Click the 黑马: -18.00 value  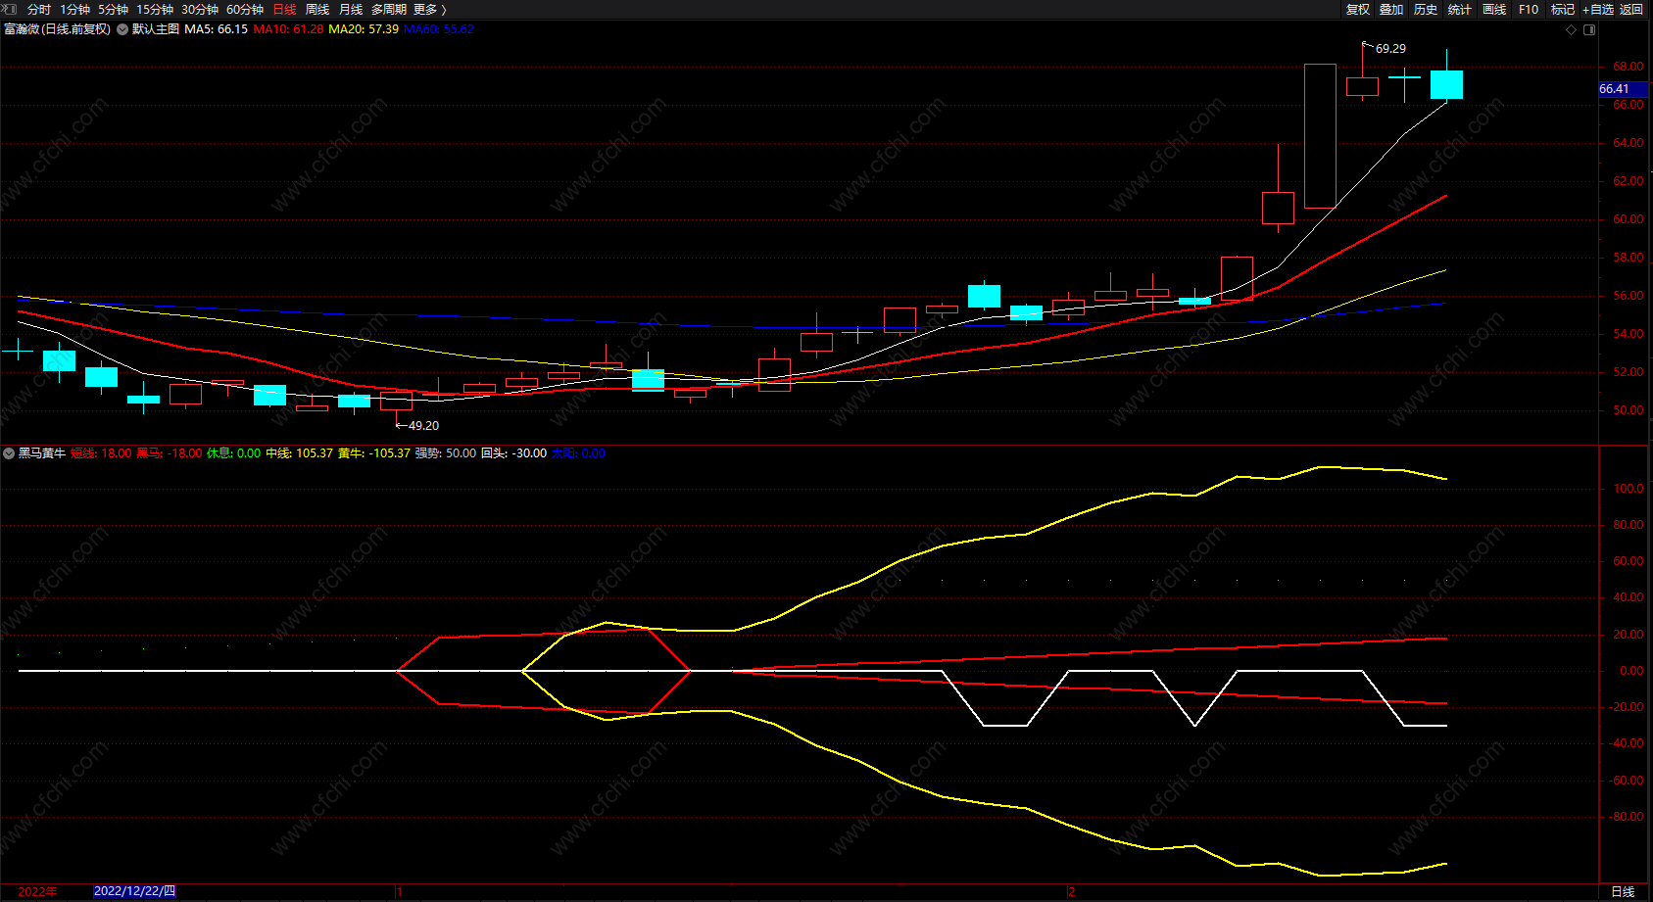pyautogui.click(x=170, y=453)
